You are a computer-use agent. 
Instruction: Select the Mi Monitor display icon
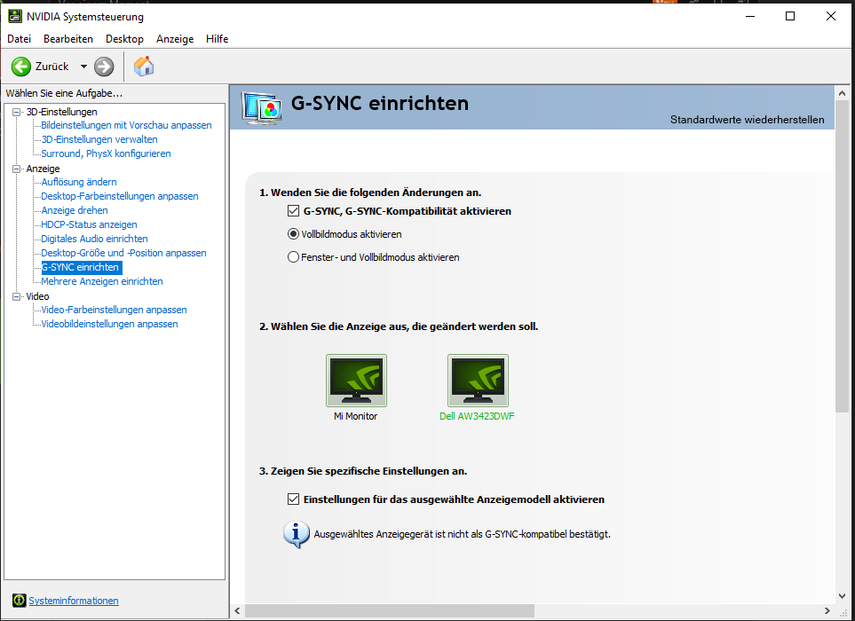[x=356, y=381]
